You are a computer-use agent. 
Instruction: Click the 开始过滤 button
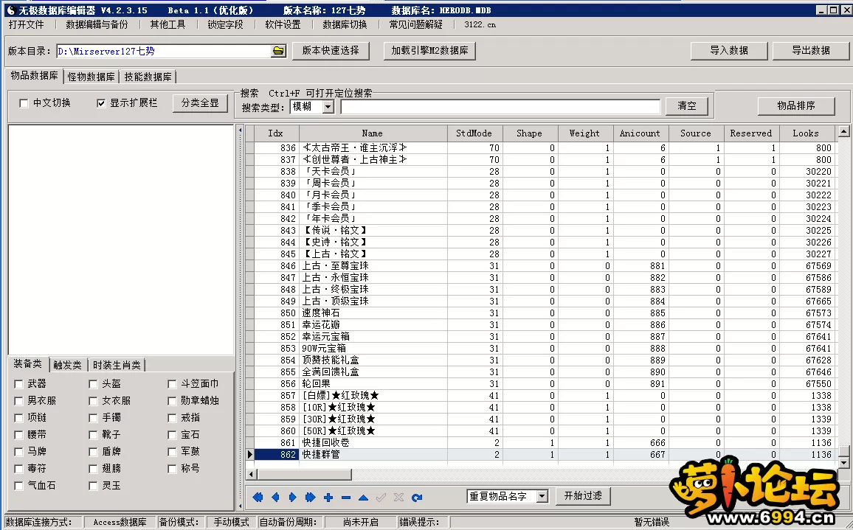click(583, 496)
